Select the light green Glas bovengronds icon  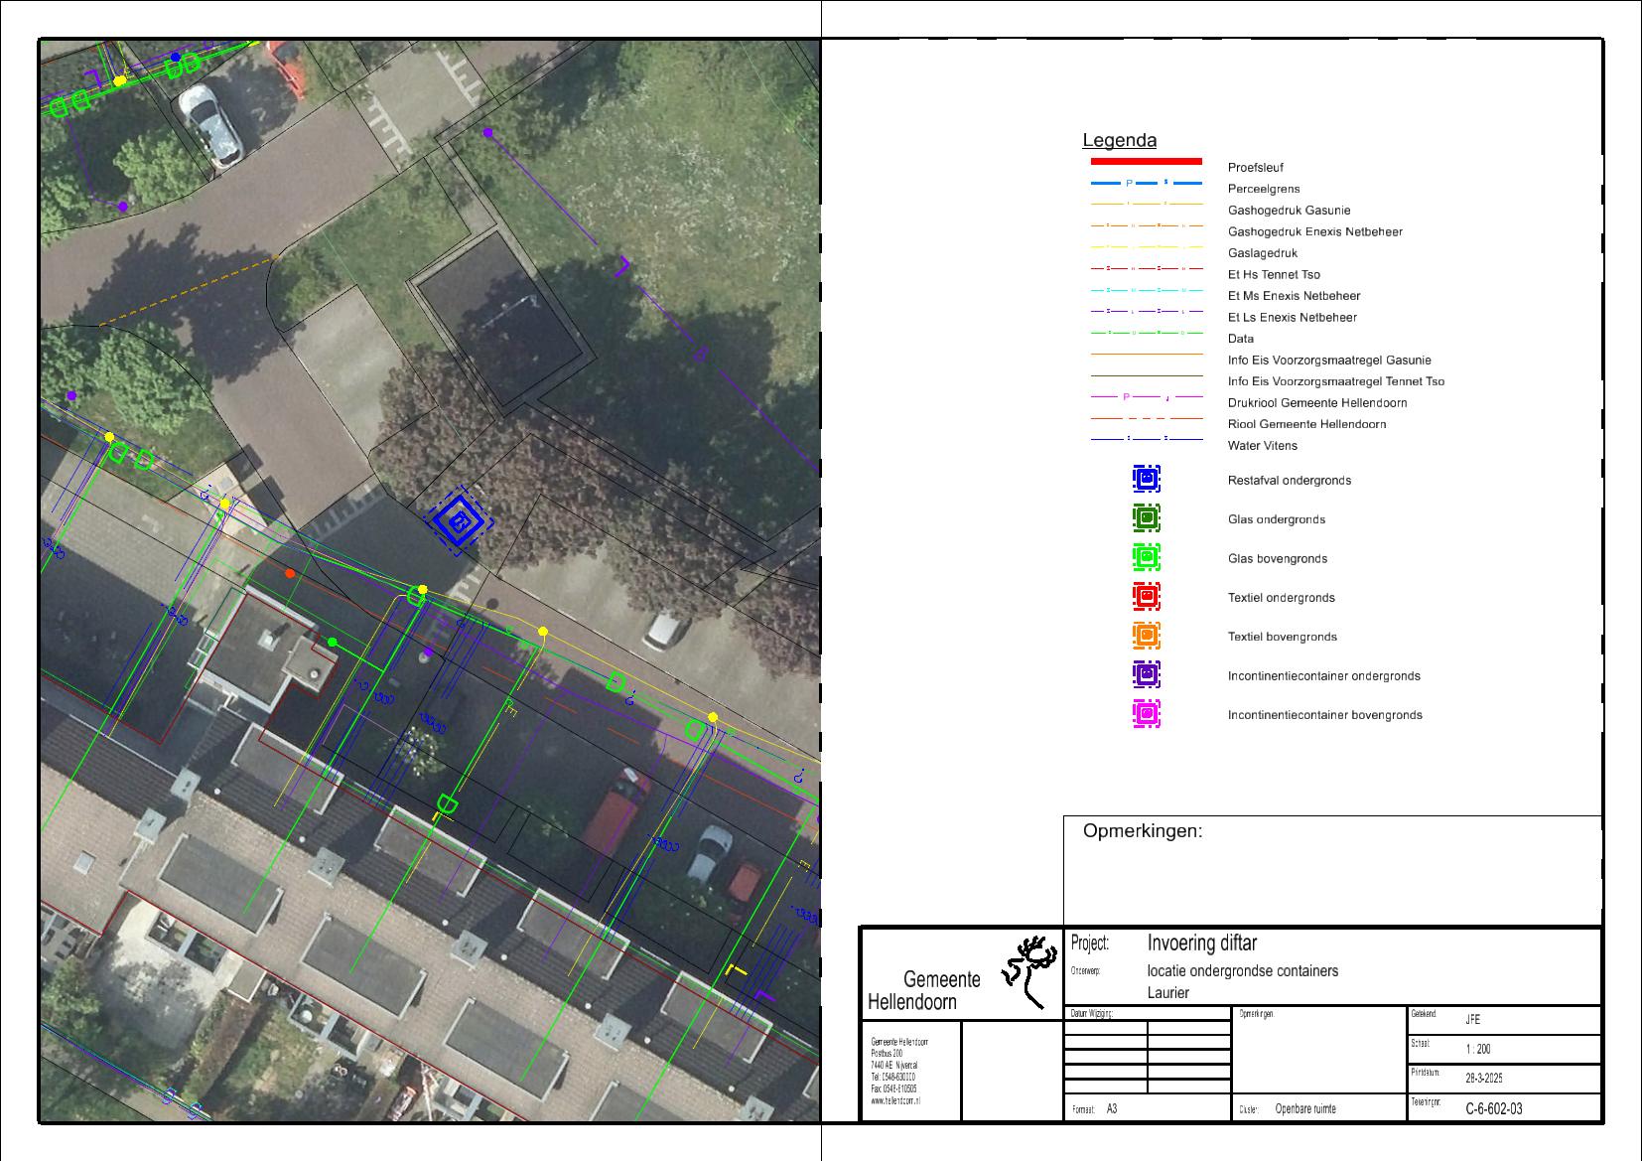pyautogui.click(x=1147, y=558)
